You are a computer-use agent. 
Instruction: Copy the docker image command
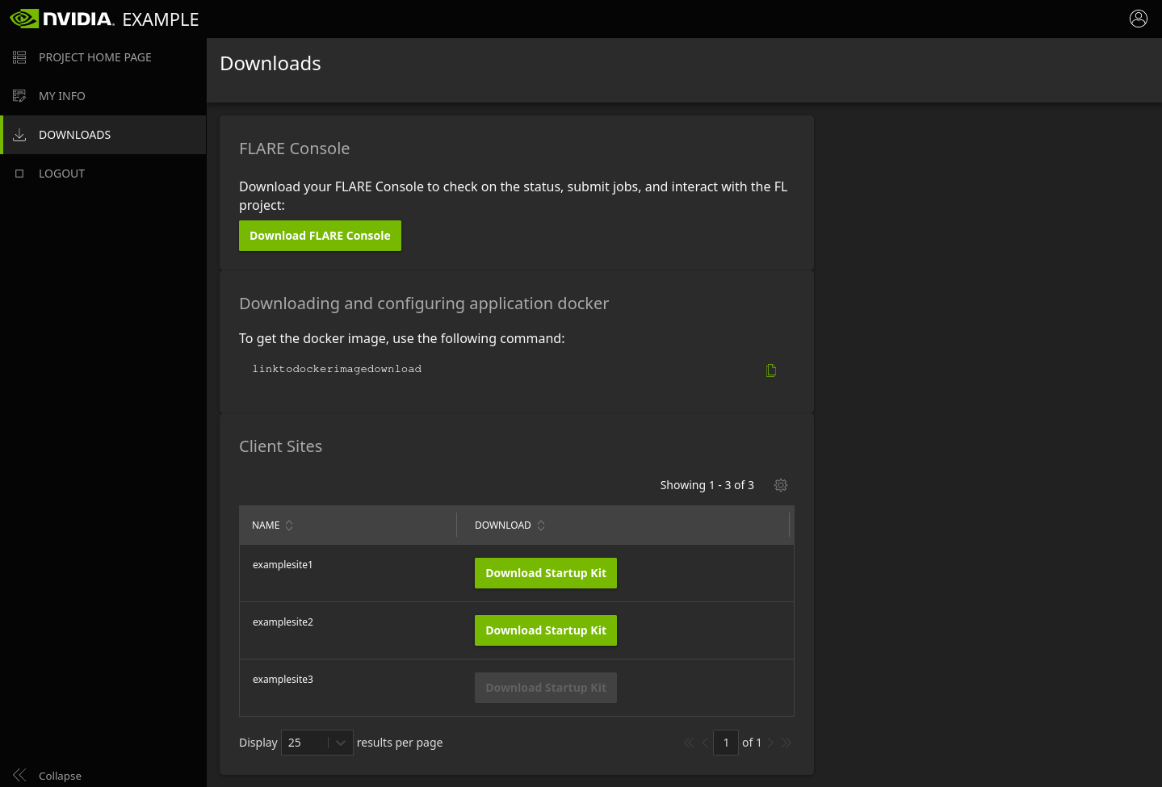771,370
